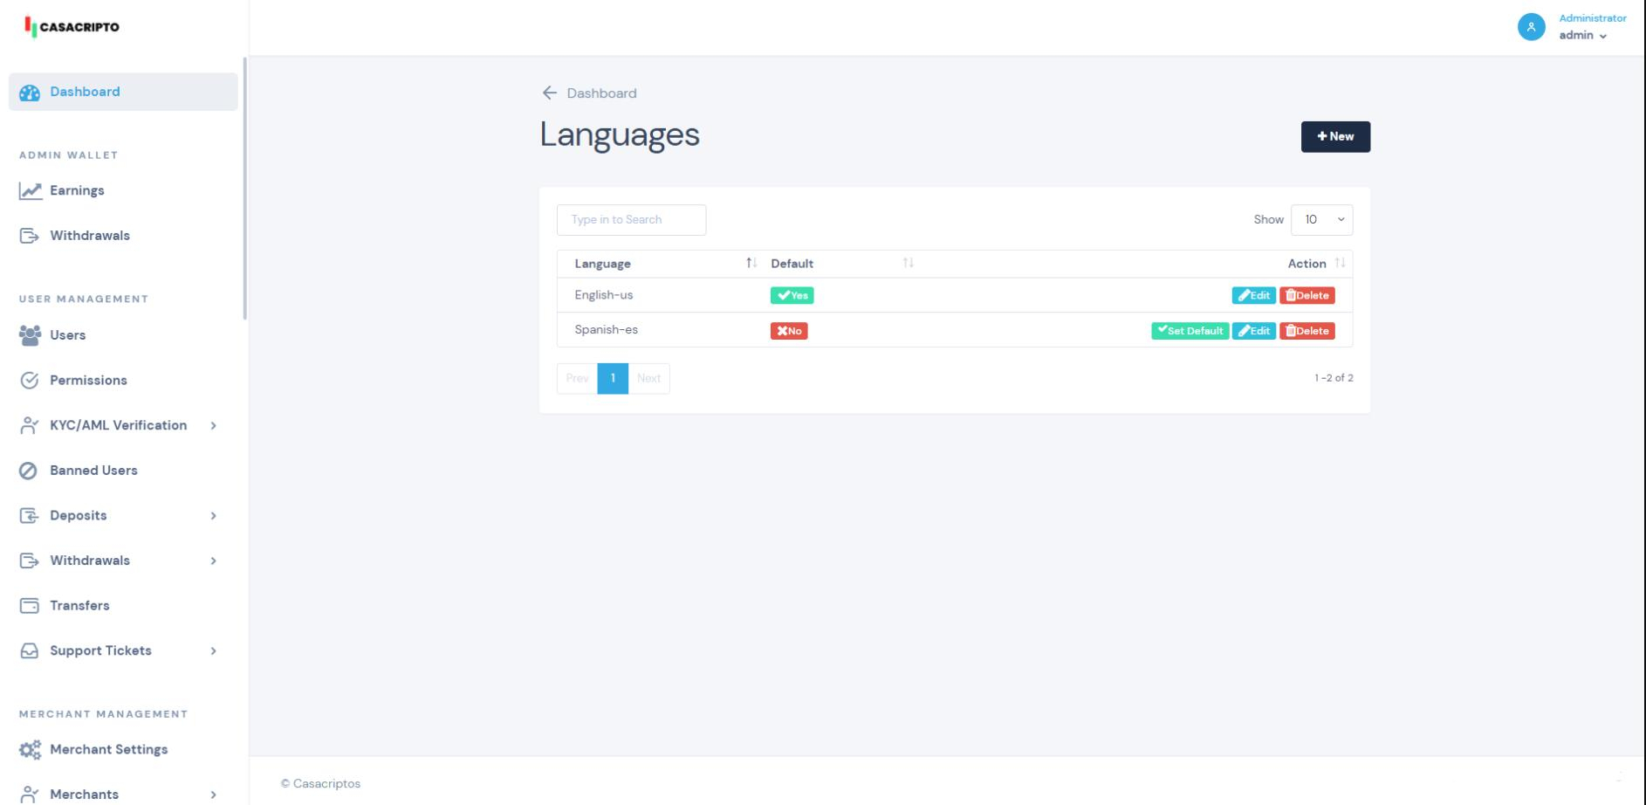
Task: Click the Permissions checkmark circle icon
Action: coord(29,381)
